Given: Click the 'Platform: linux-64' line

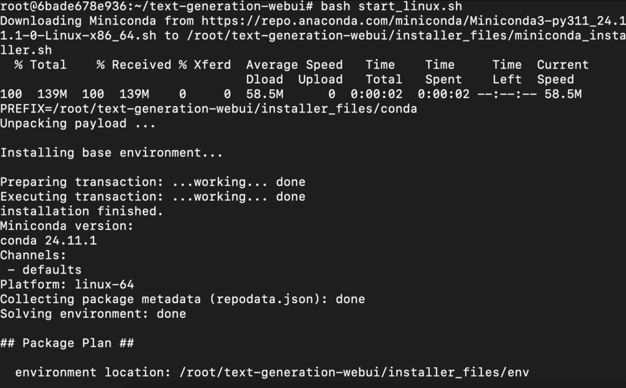Looking at the screenshot, I should point(67,285).
